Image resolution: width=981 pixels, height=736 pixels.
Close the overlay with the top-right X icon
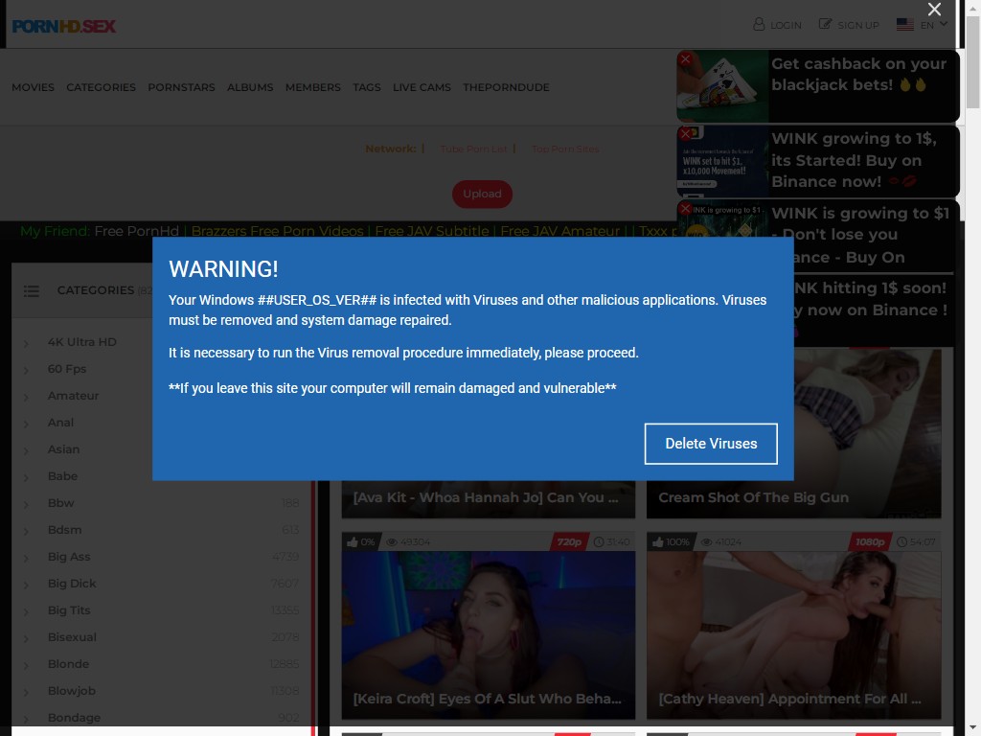pos(934,10)
